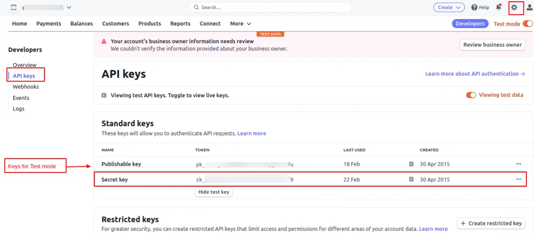The height and width of the screenshot is (233, 534).
Task: Open Publishable key more options menu
Action: (x=518, y=164)
